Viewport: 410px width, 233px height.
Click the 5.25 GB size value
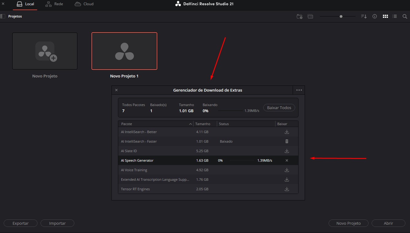click(202, 151)
